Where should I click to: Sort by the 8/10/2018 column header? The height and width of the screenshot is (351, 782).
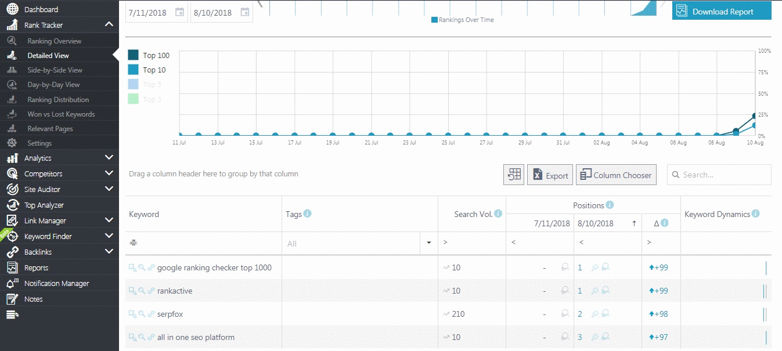[x=608, y=223]
